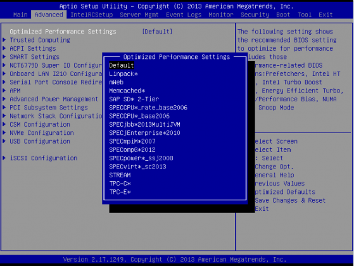Expand the ACPI Settings arrow
Viewport: 354px width, 266px height.
point(4,48)
